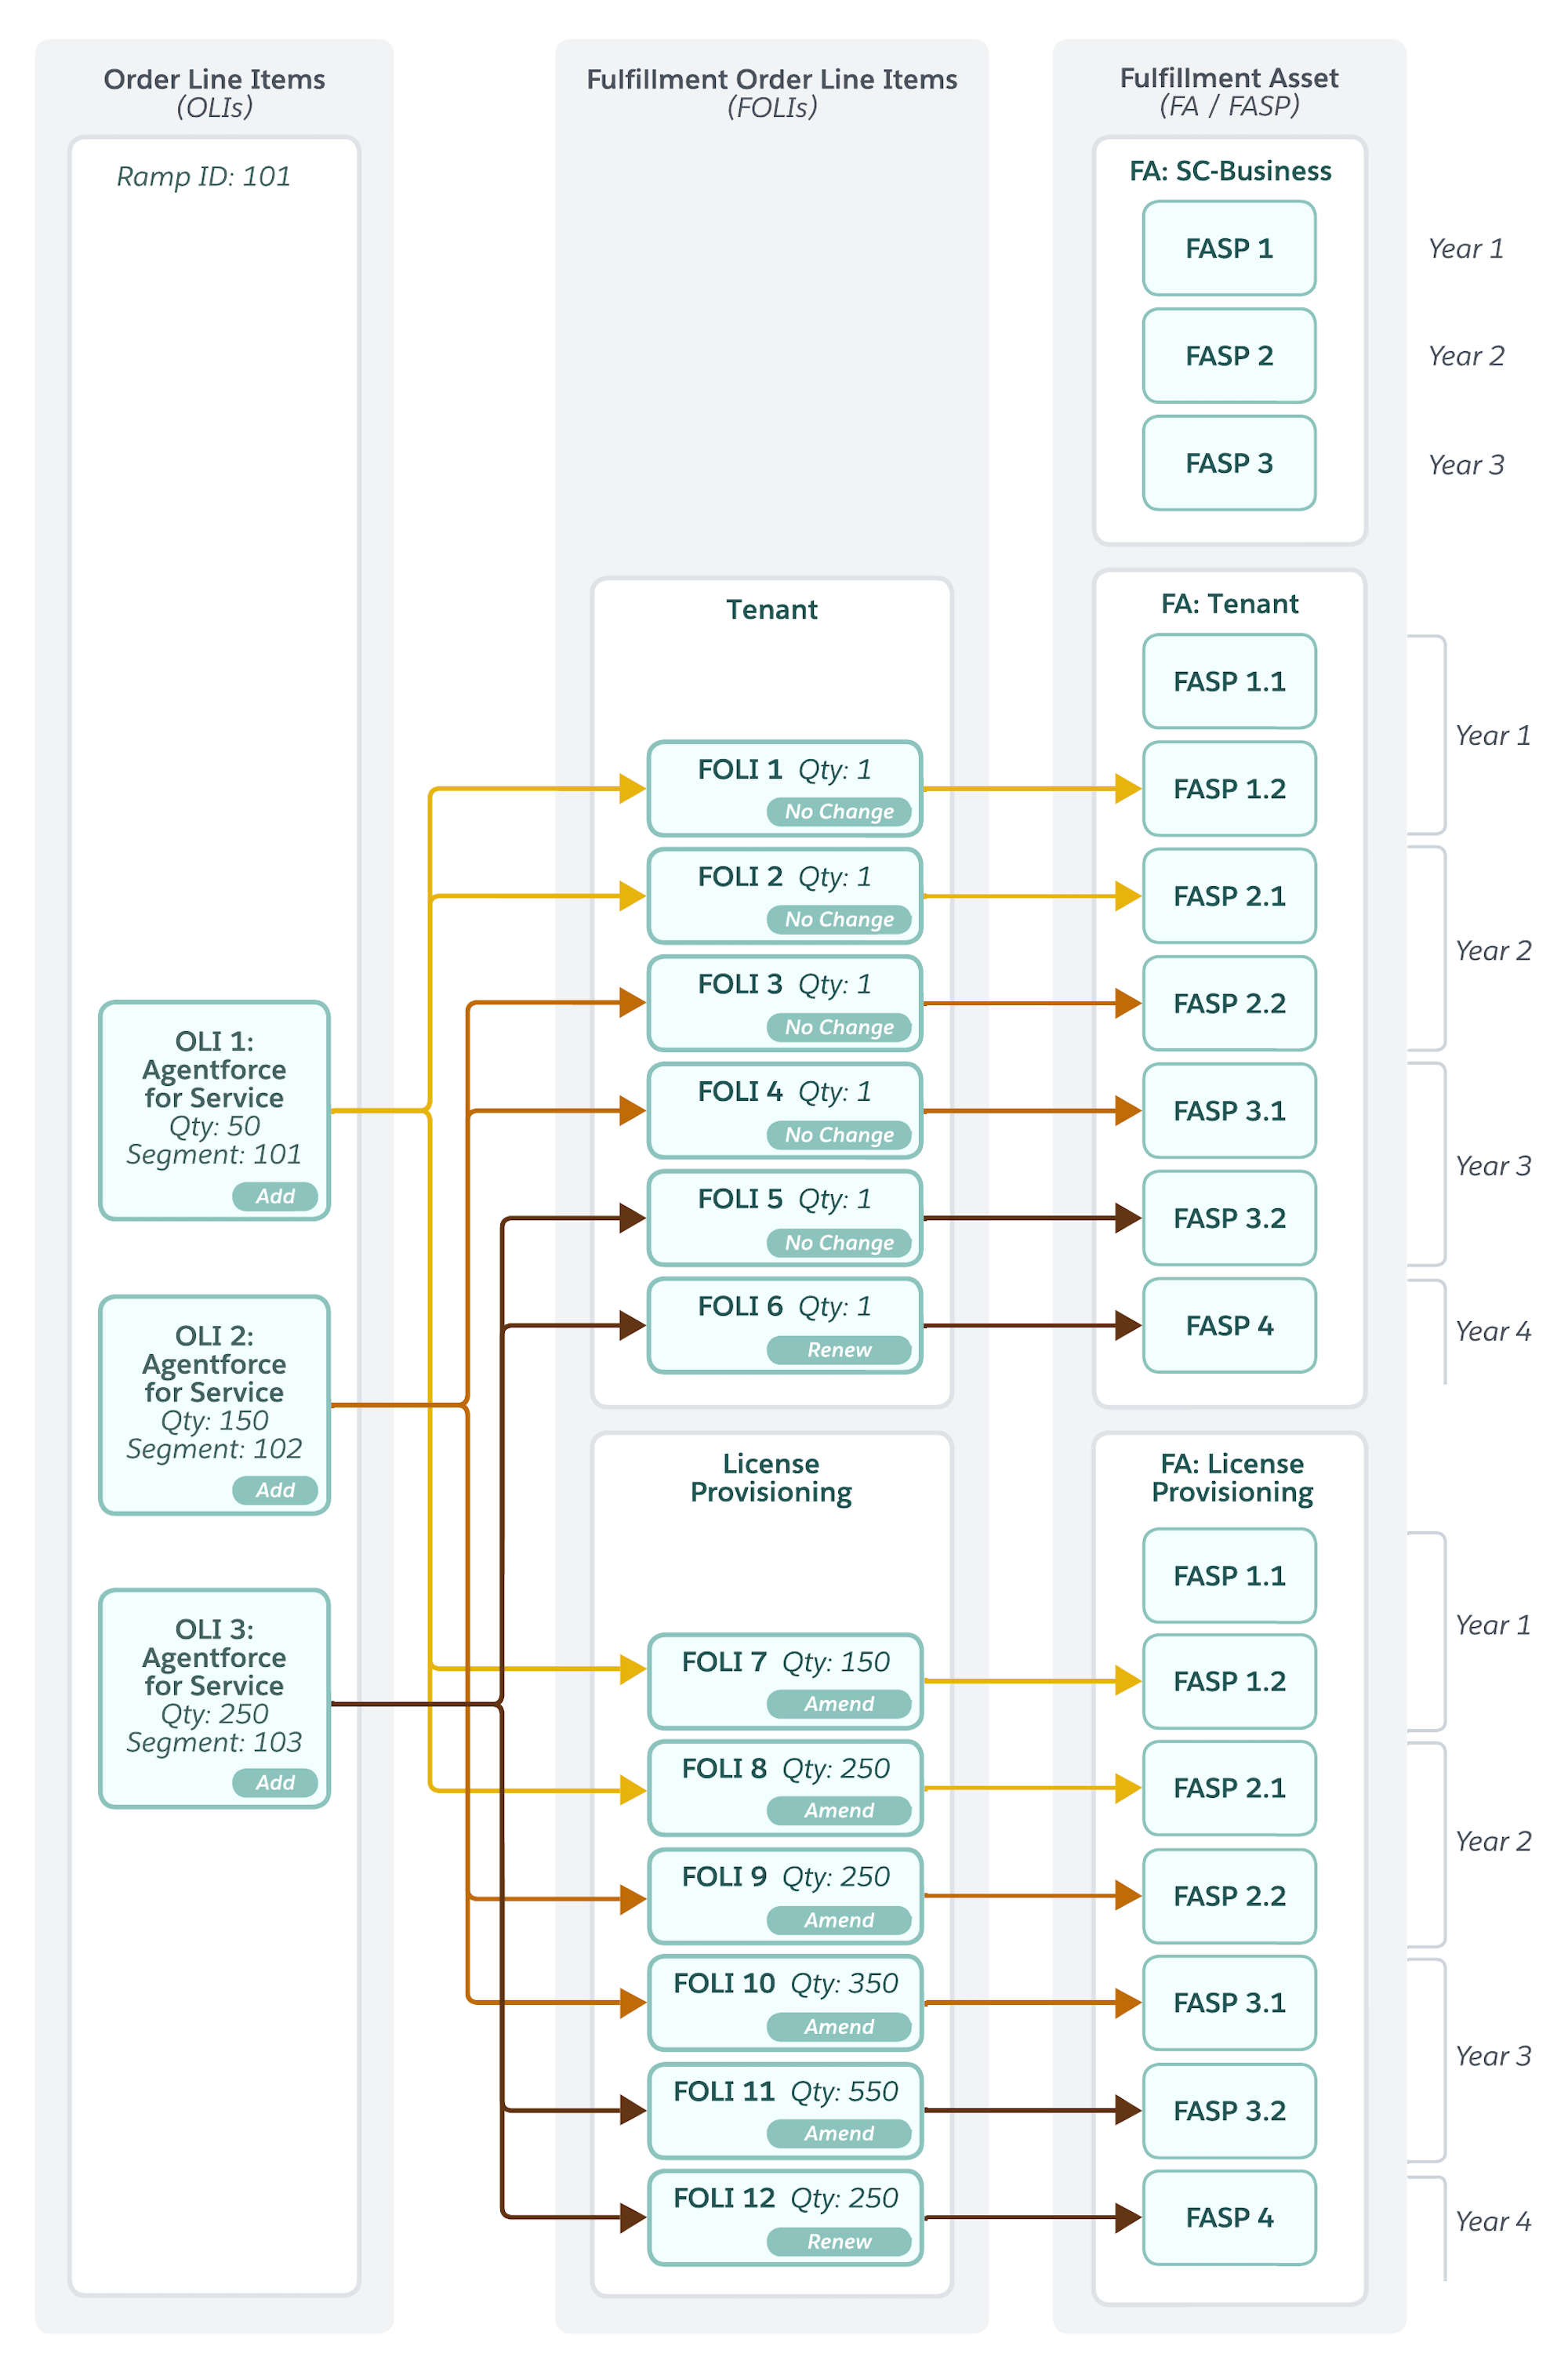Click the Renew badge on FOLI 6
The height and width of the screenshot is (2375, 1568).
[x=839, y=1350]
